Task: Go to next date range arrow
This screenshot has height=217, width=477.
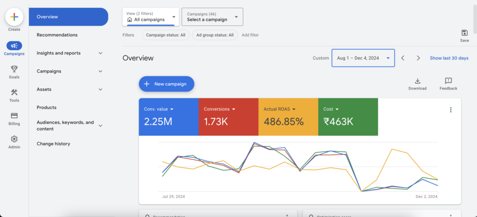Action: pyautogui.click(x=418, y=58)
